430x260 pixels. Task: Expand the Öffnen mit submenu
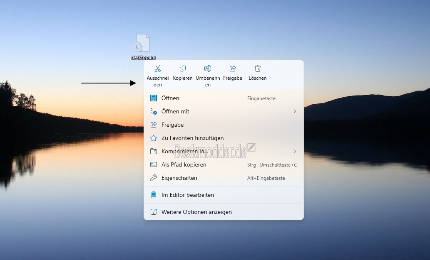click(224, 111)
